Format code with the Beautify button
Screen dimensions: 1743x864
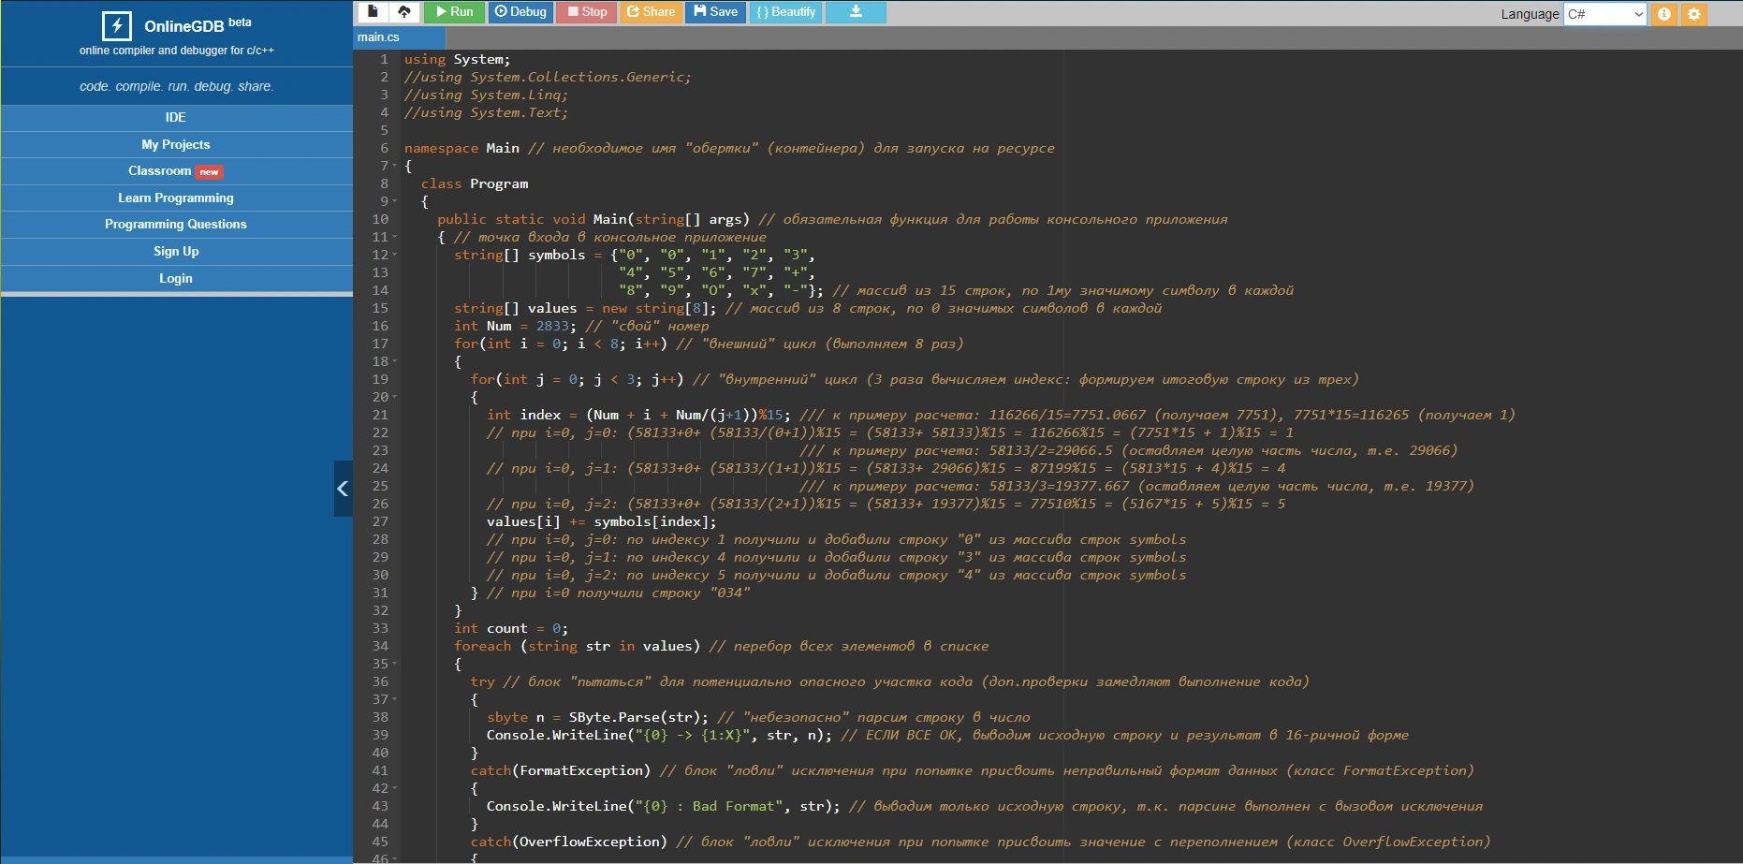785,12
